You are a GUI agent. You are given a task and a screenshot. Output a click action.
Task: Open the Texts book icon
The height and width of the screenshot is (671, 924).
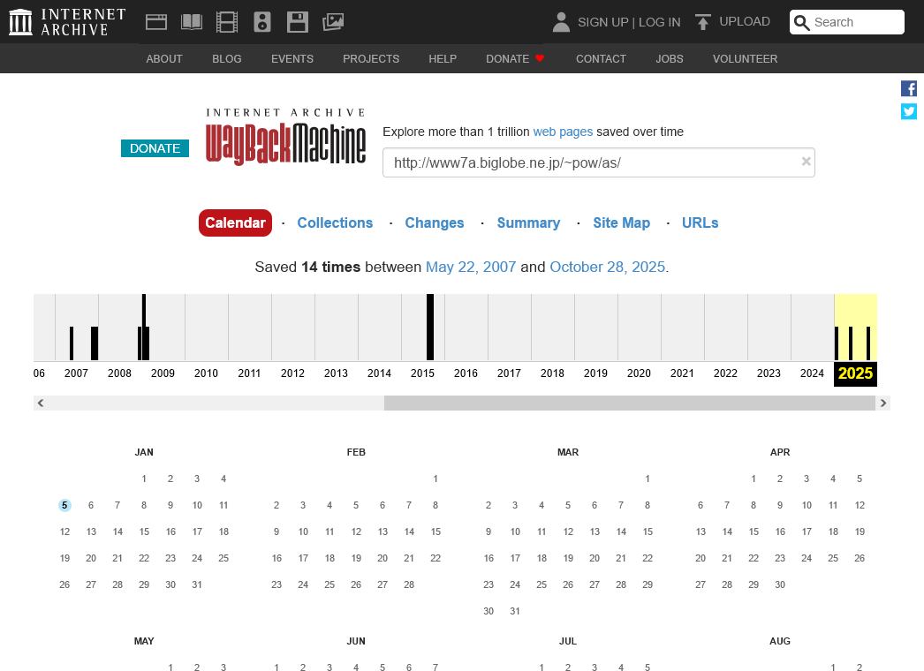click(192, 22)
